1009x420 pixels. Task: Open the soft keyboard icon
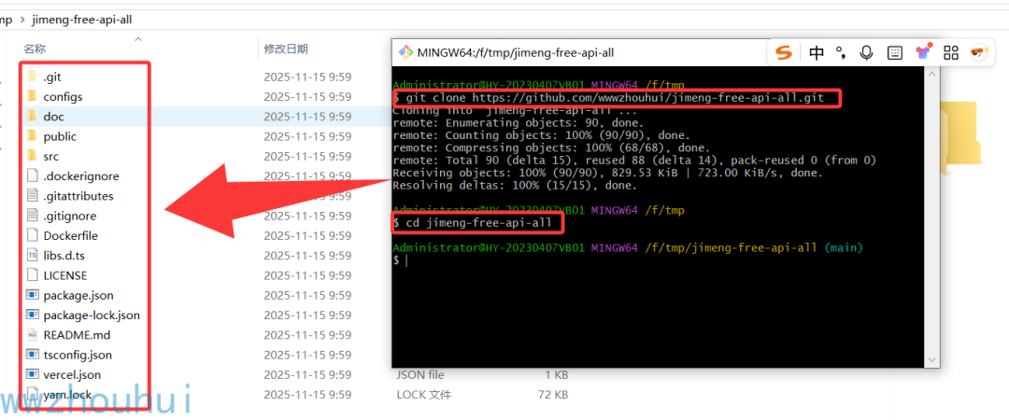click(894, 53)
